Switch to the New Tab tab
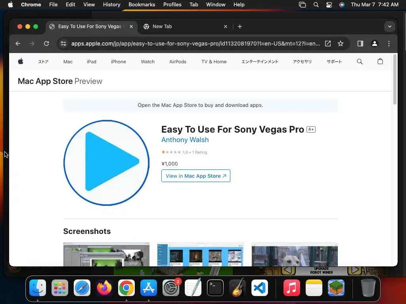 point(186,27)
